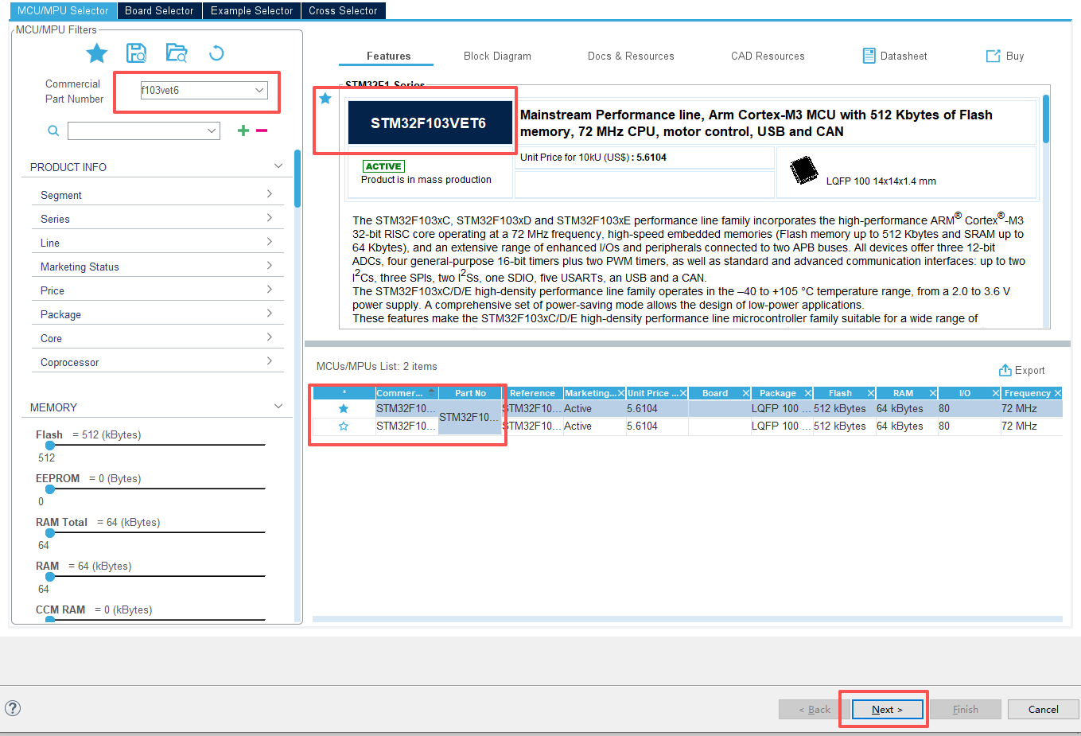This screenshot has height=736, width=1081.
Task: Close the RAM column with its X
Action: click(x=933, y=393)
